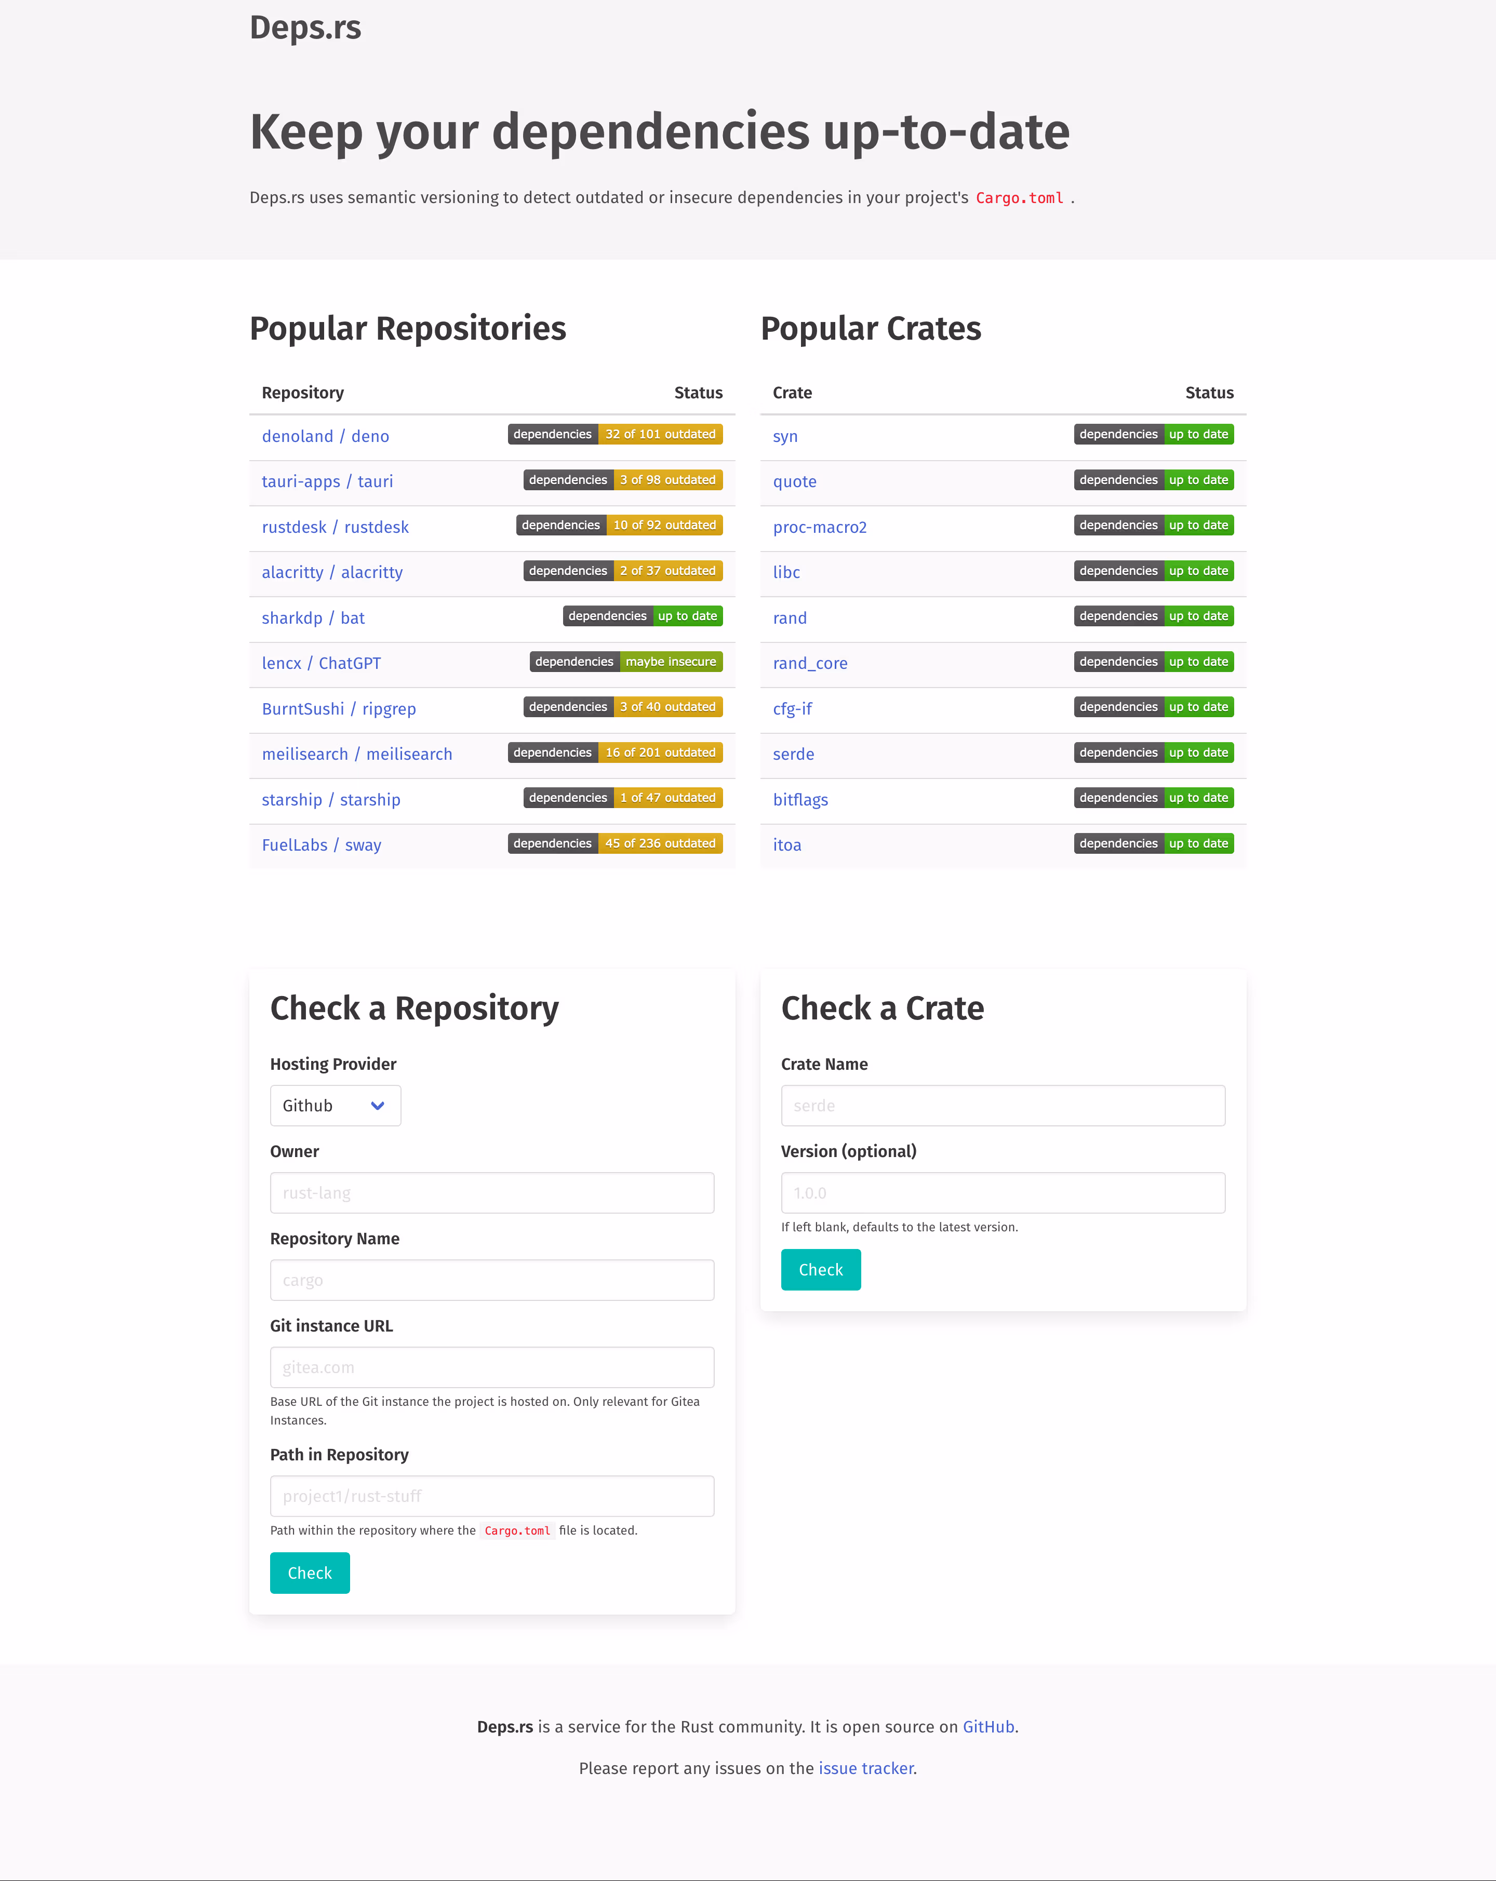Open the rand_core crate link
Image resolution: width=1496 pixels, height=1881 pixels.
click(x=810, y=663)
